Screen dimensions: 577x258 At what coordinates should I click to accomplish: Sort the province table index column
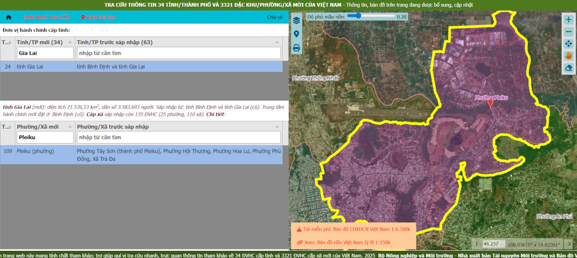click(x=7, y=42)
